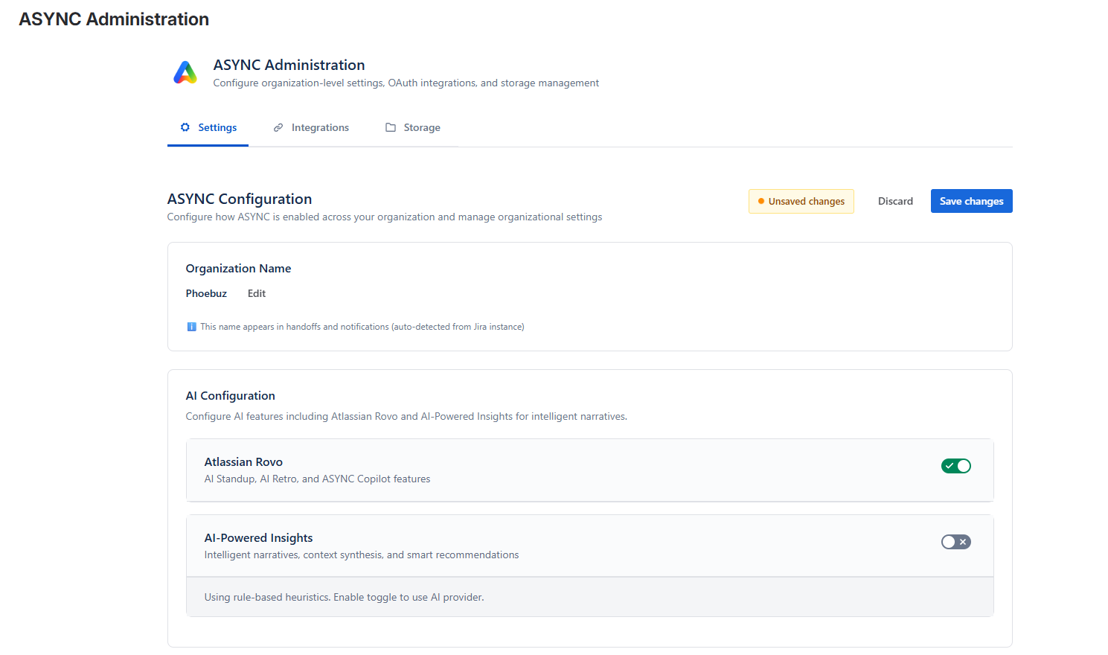Click the checkmark inside the Atlassian Rovo toggle
1108x655 pixels.
pyautogui.click(x=950, y=465)
